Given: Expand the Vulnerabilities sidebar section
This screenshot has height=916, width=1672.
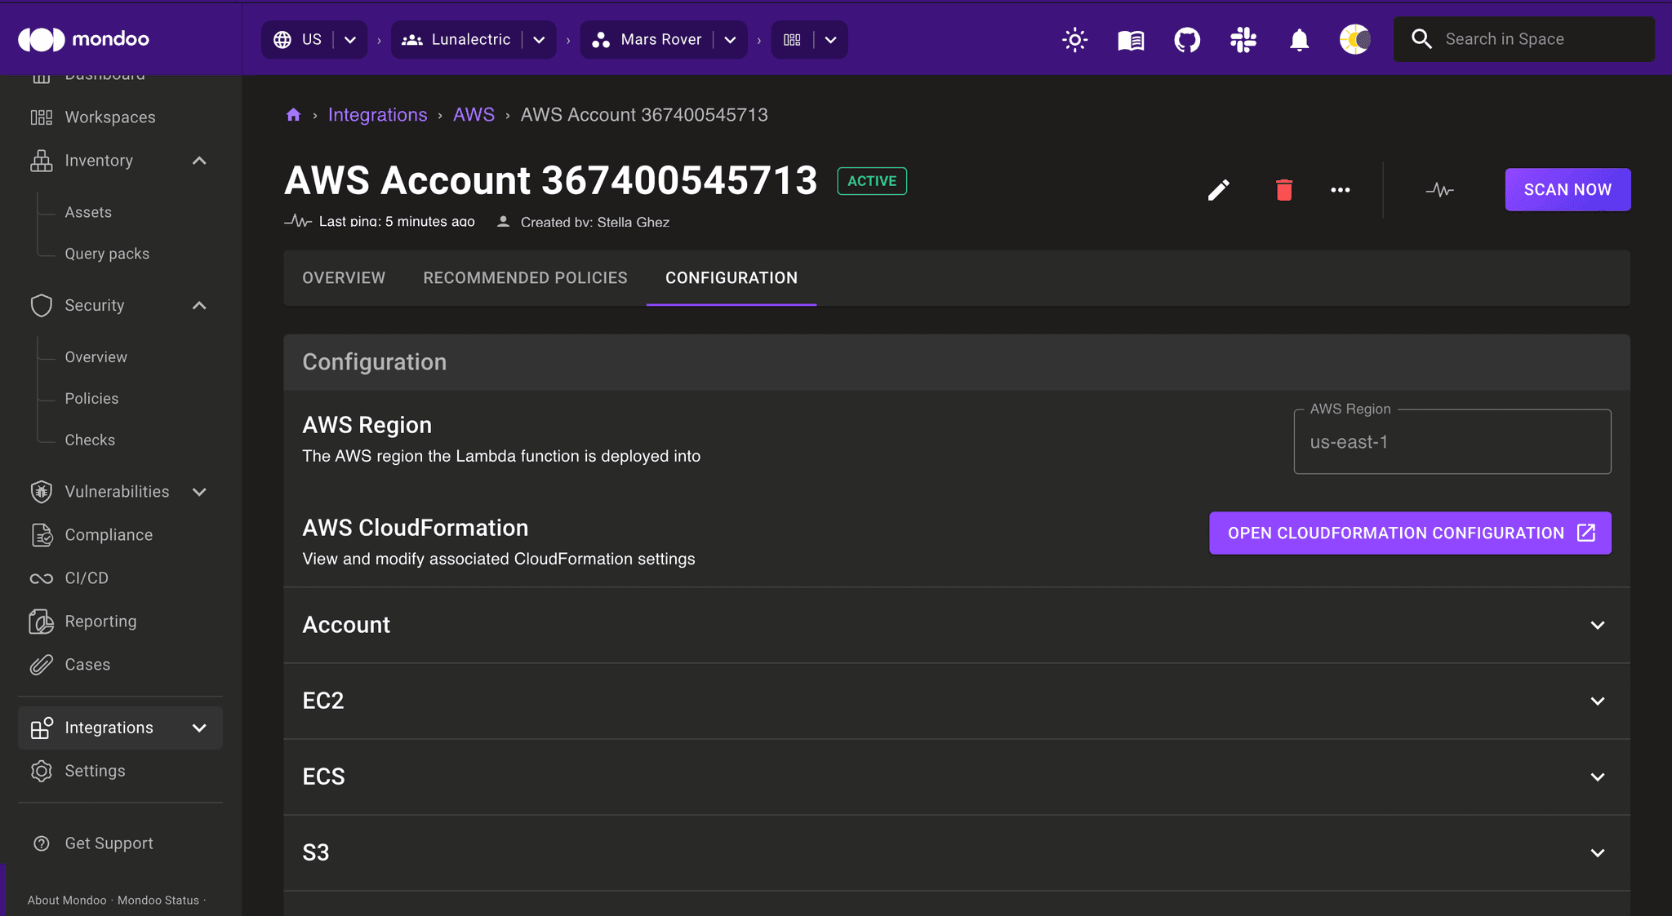Looking at the screenshot, I should [x=199, y=491].
